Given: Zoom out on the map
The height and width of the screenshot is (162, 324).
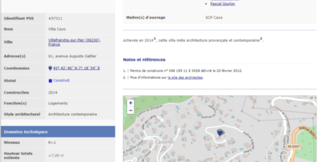Looking at the screenshot, I should tap(130, 111).
